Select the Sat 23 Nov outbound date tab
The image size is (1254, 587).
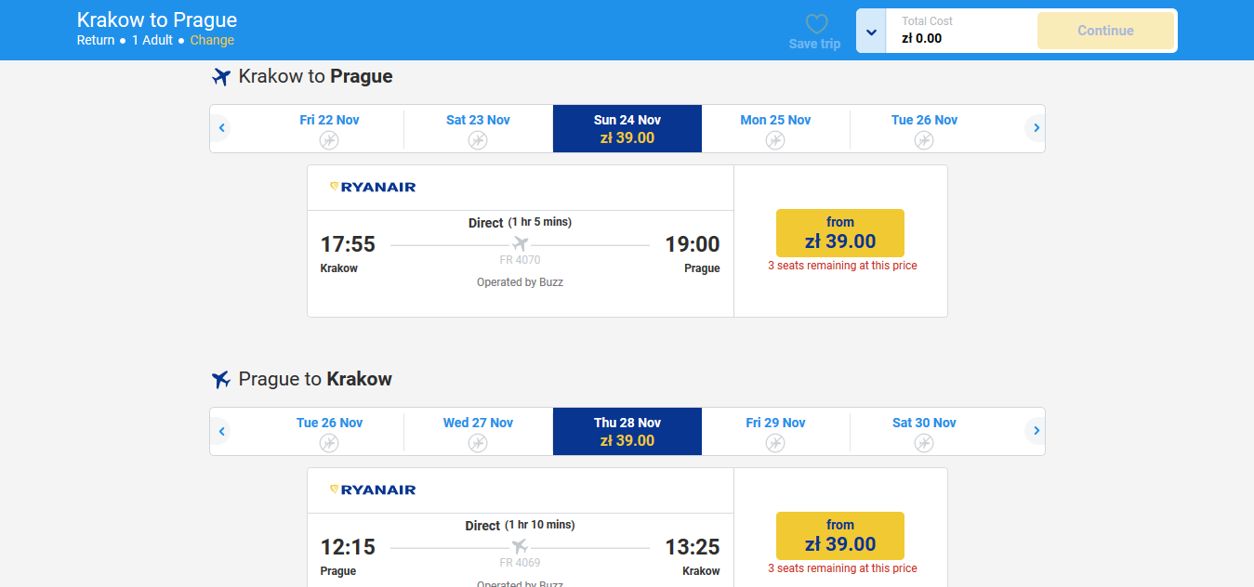[478, 129]
